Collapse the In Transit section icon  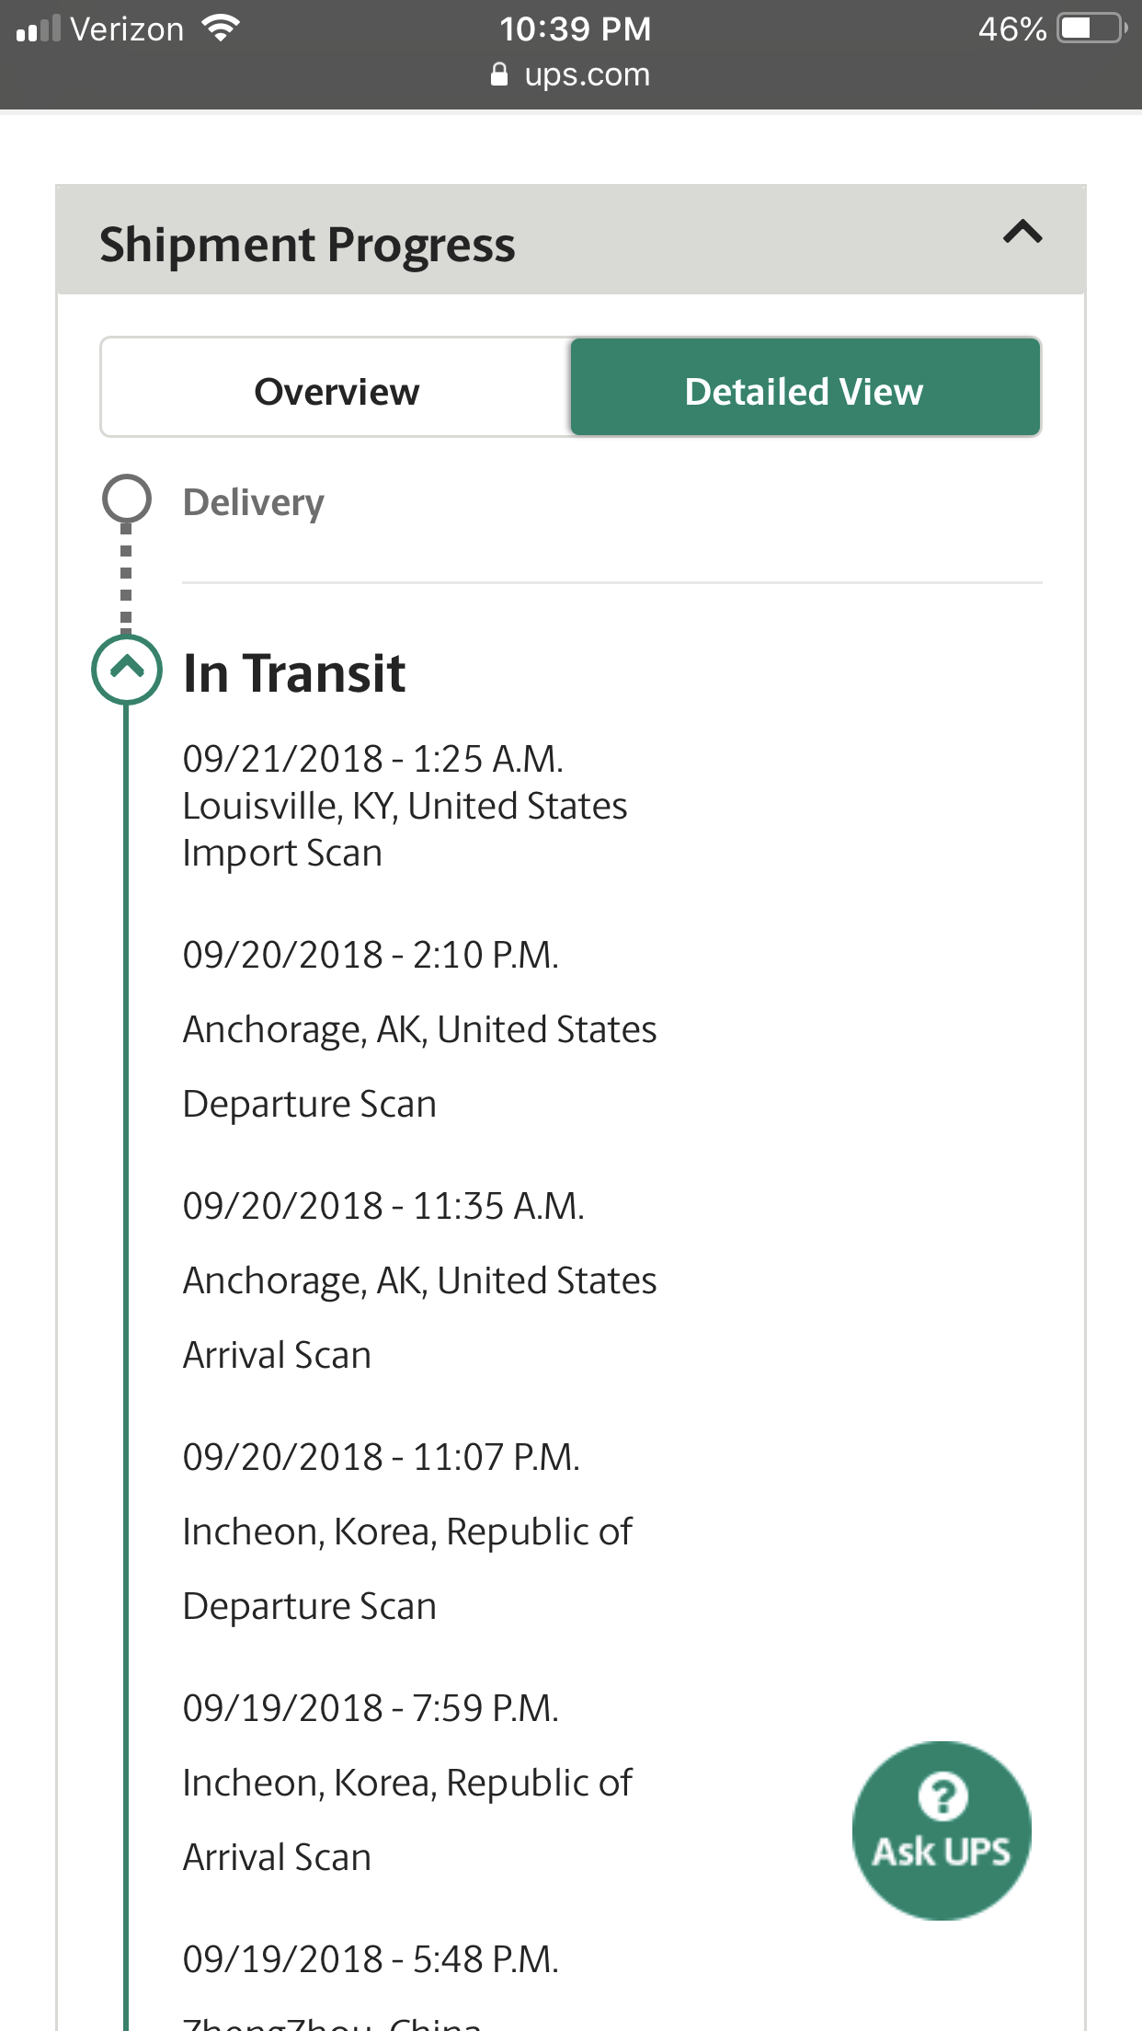click(127, 670)
